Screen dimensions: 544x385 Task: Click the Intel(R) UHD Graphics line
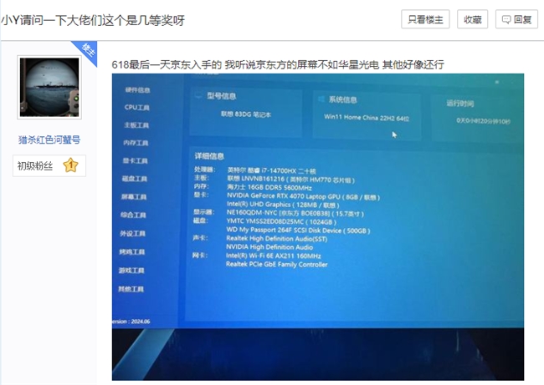(x=283, y=205)
